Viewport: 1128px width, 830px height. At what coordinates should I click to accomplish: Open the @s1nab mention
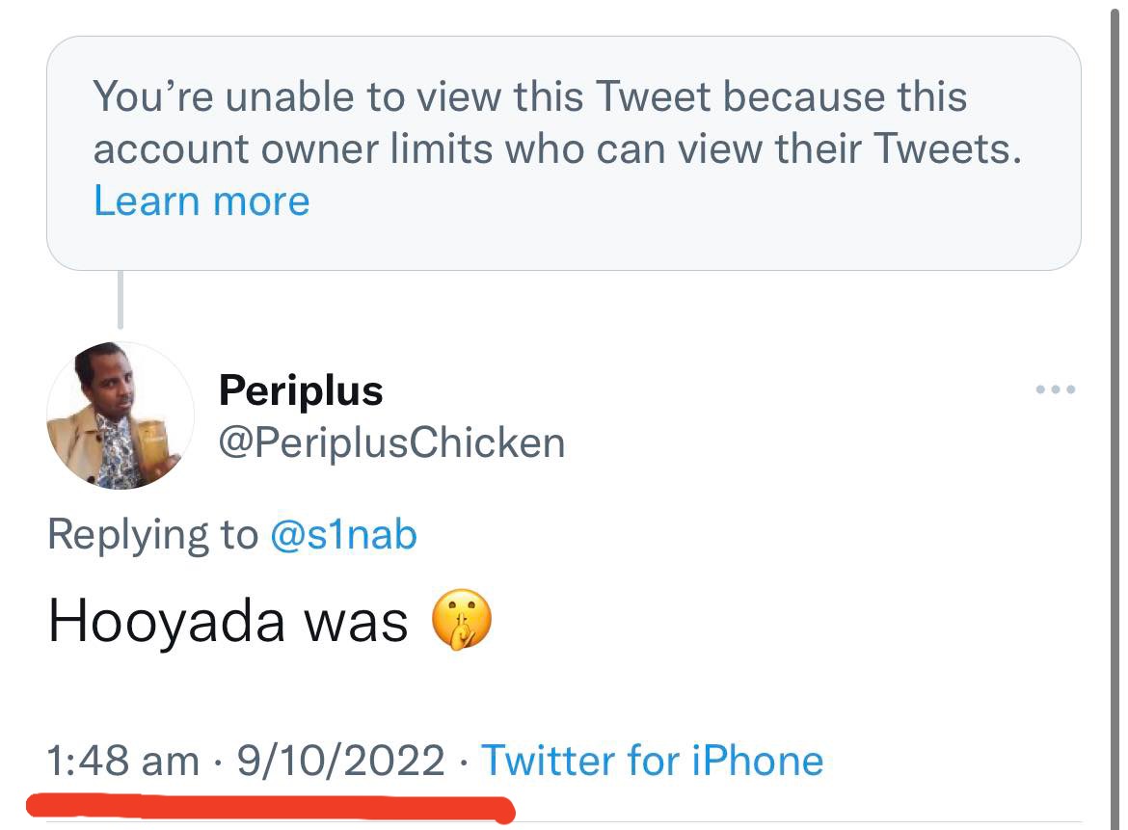(x=343, y=534)
